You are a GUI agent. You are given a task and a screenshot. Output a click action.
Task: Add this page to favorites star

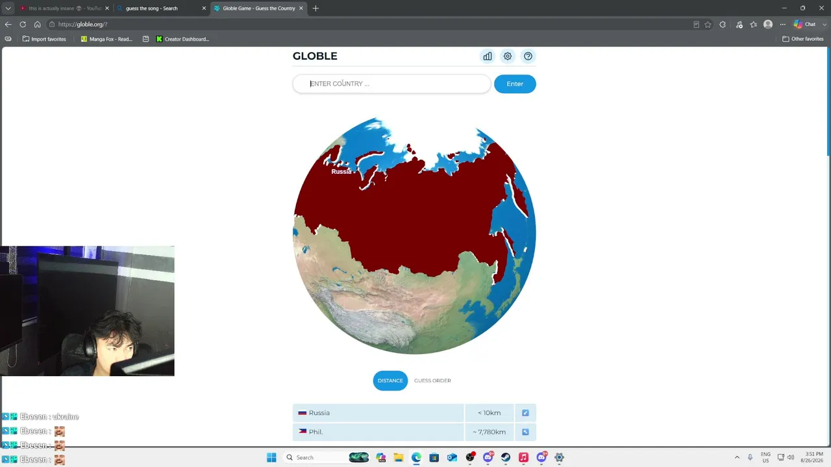click(708, 25)
